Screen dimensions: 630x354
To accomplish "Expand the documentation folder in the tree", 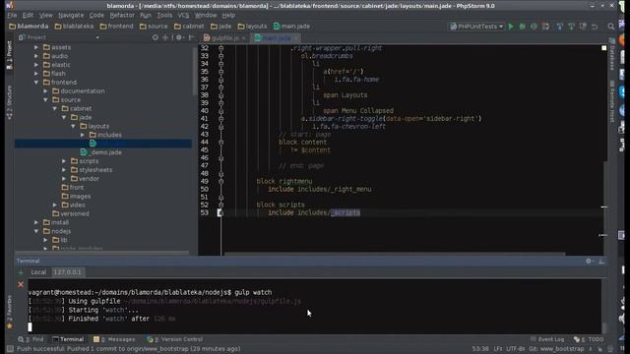I will pyautogui.click(x=45, y=91).
